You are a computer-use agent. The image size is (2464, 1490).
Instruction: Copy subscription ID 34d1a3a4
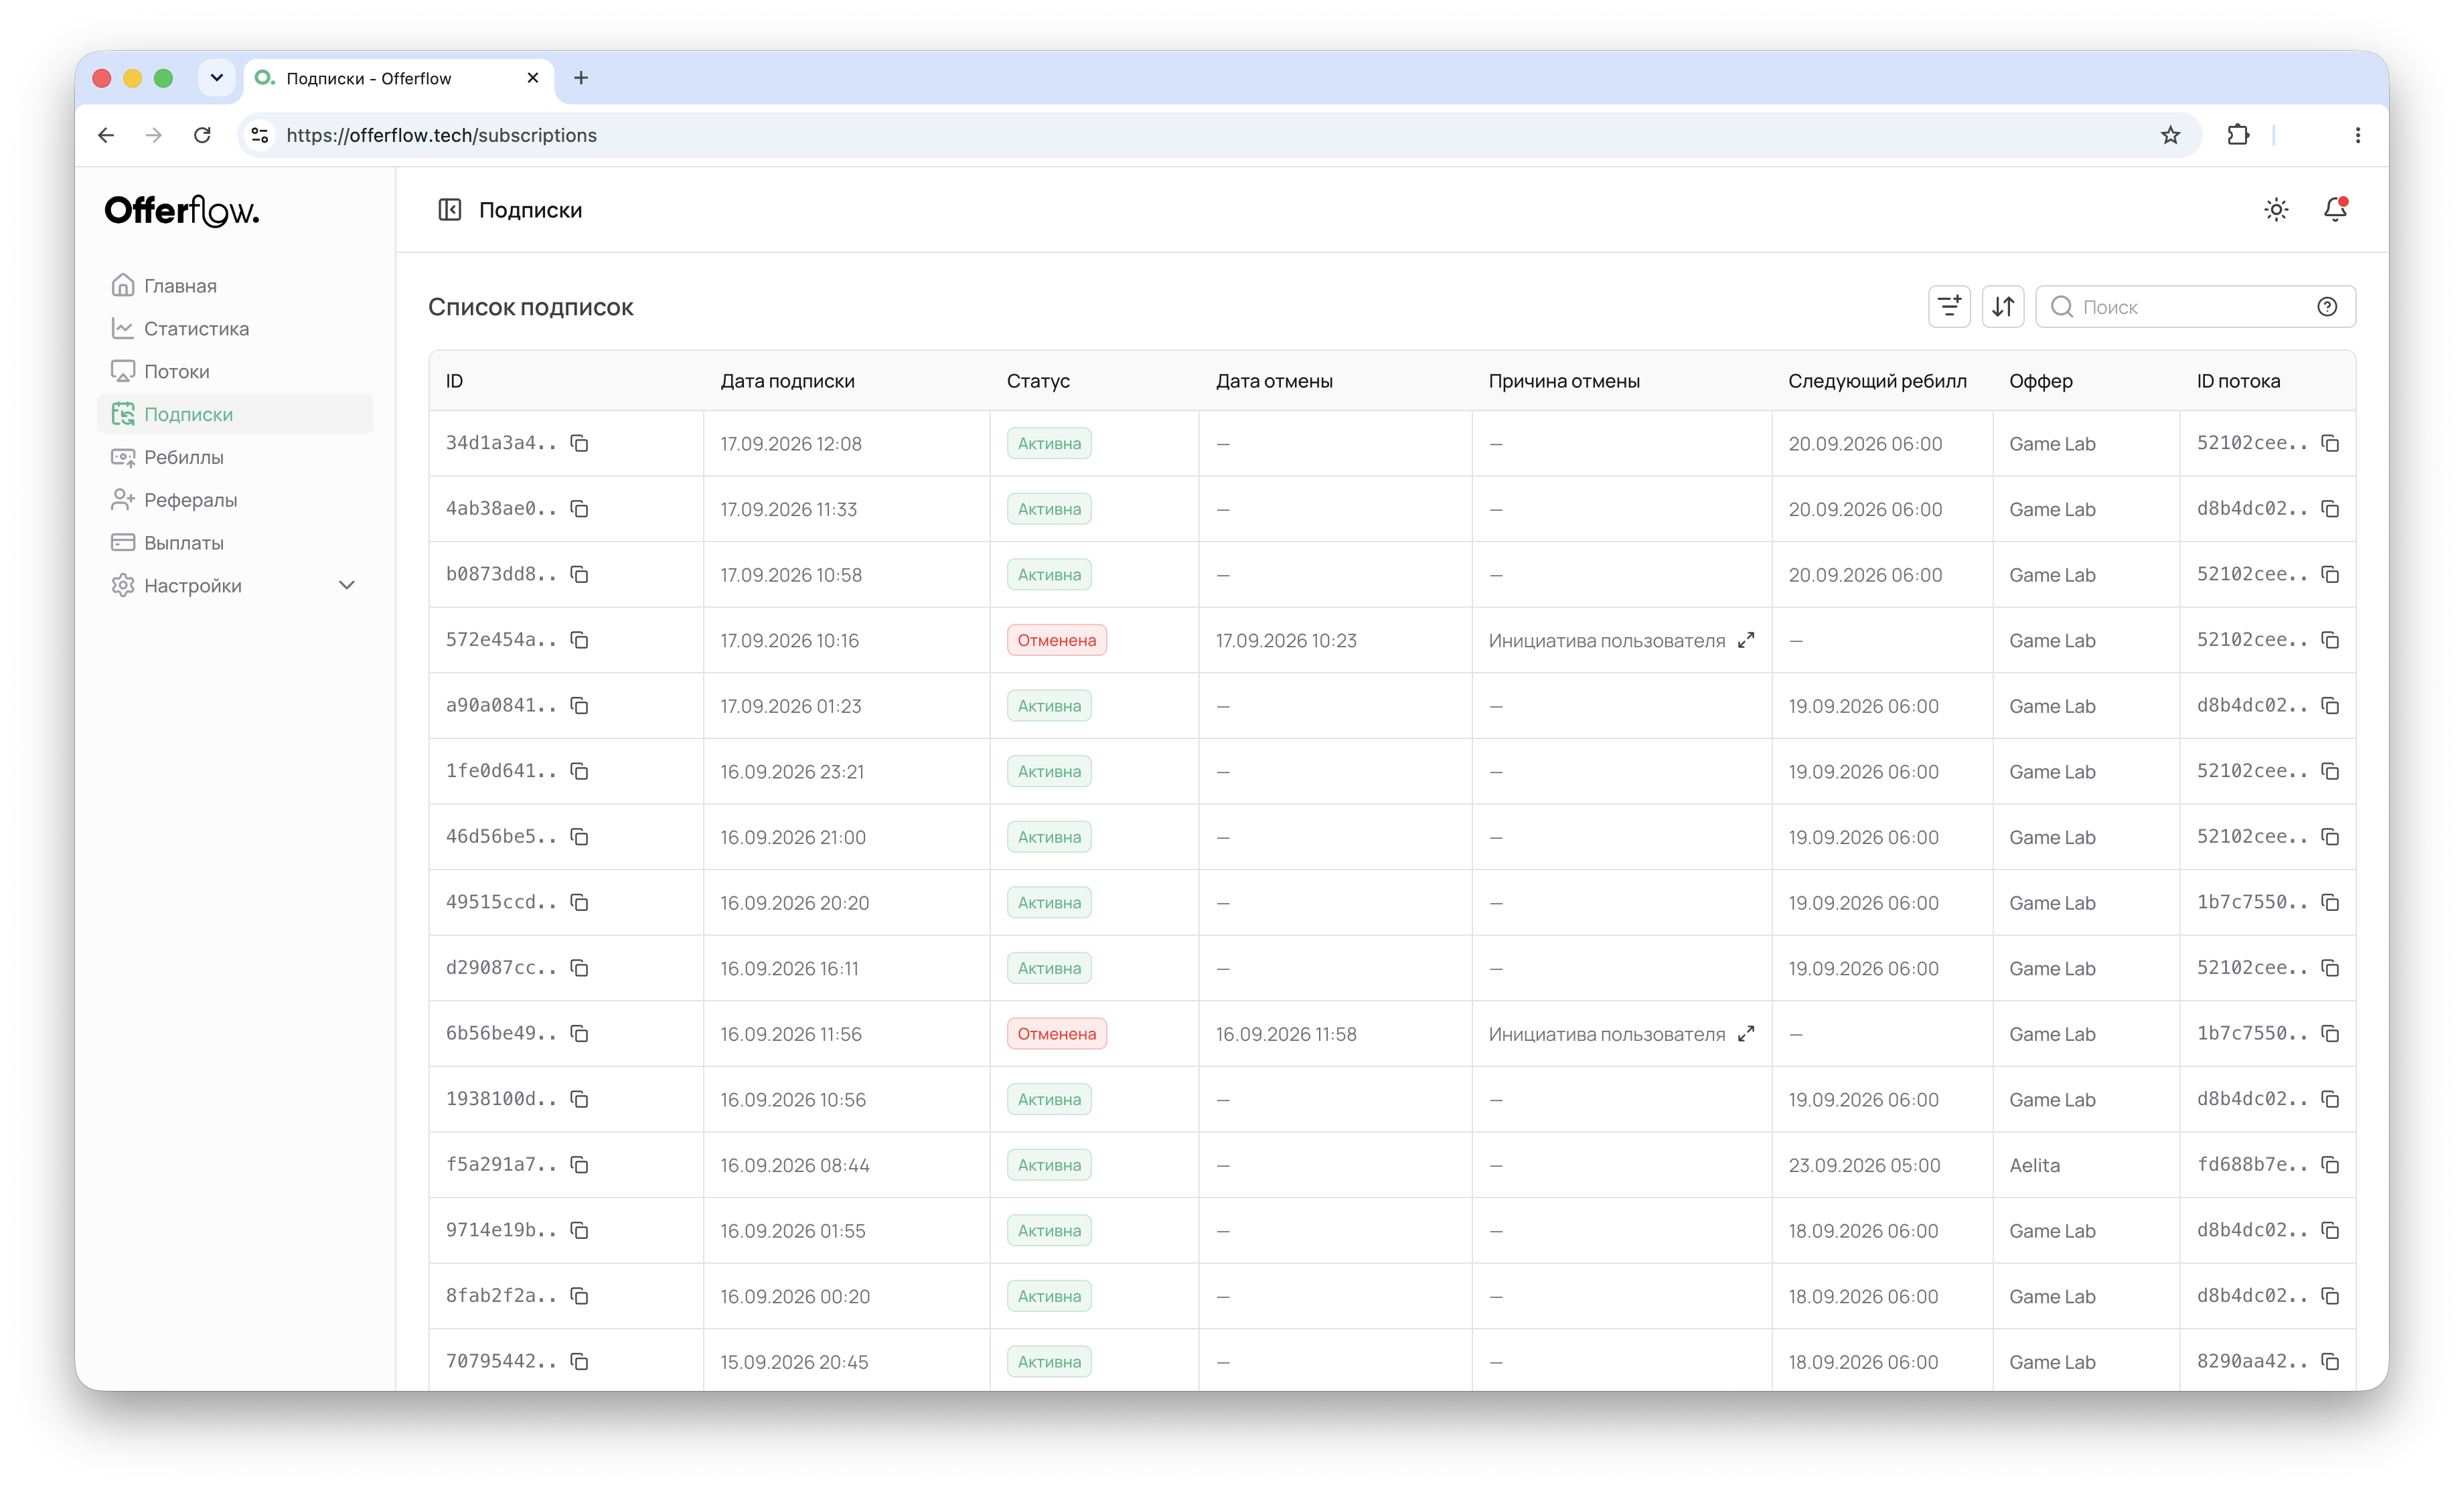point(579,443)
